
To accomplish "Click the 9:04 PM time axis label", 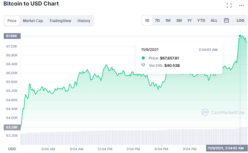I will click(x=189, y=149).
